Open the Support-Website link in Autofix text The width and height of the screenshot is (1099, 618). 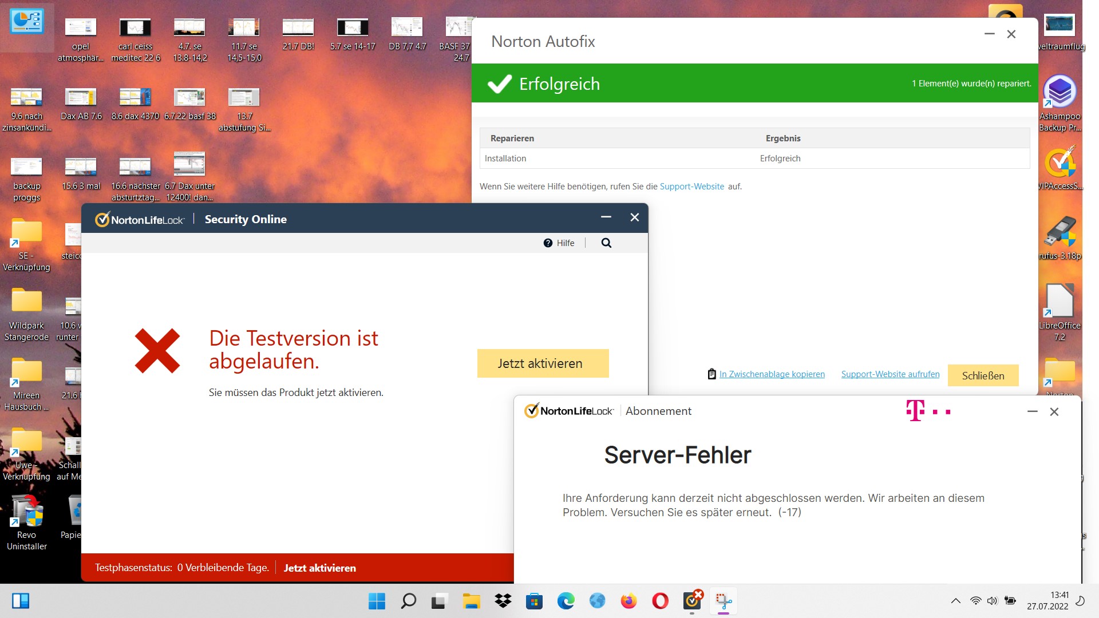tap(691, 187)
